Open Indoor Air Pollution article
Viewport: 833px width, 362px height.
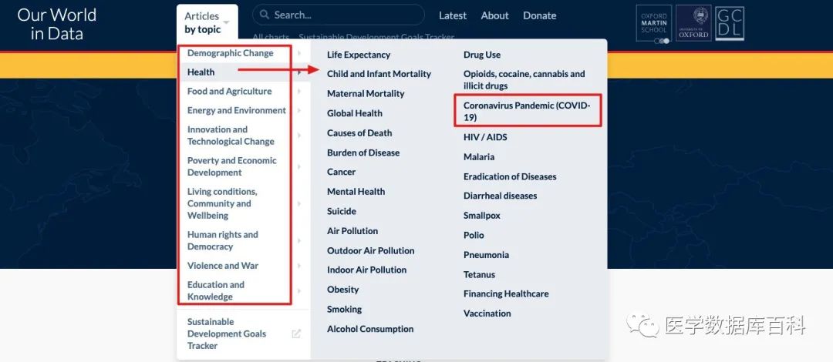click(366, 270)
